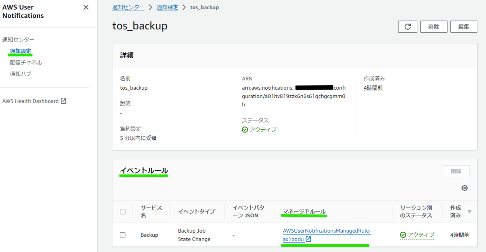Open AWSUserNotificationsManagedRule-ax1oodu link
The image size is (486, 252).
327,235
